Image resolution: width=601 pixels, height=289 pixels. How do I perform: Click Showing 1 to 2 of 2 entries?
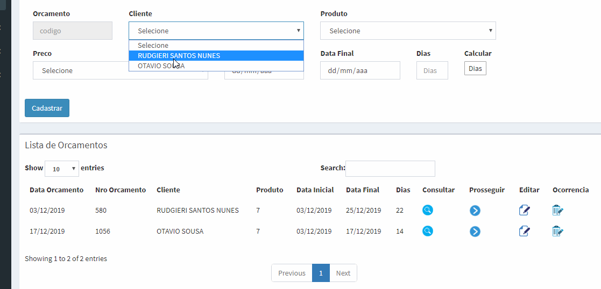(x=66, y=258)
